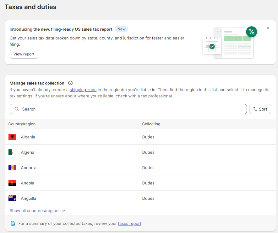
Task: Click Duties in the Anguilla row
Action: click(x=148, y=199)
